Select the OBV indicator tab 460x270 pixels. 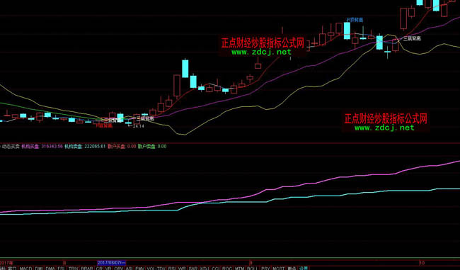(x=118, y=269)
